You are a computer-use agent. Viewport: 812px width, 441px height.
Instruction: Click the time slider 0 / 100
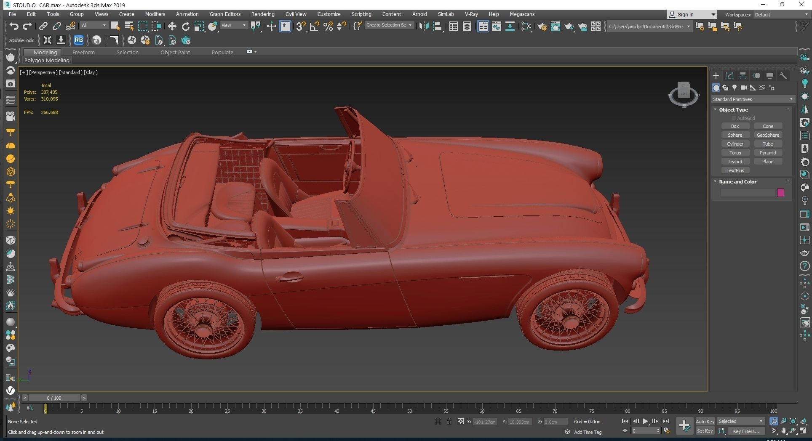(x=54, y=398)
